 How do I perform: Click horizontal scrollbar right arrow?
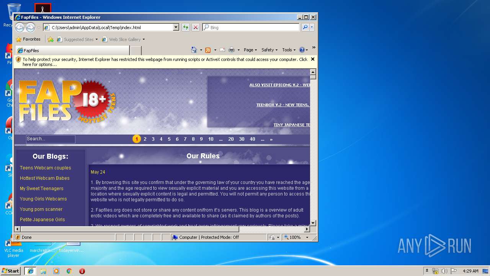click(x=307, y=229)
